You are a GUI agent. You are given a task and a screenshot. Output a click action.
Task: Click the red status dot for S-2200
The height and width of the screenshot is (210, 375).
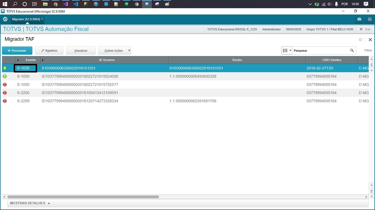click(5, 93)
